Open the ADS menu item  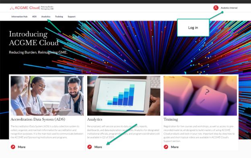click(34, 17)
